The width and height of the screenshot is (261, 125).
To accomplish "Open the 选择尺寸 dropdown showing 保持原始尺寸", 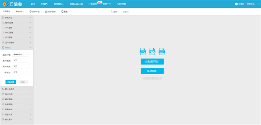I will tap(21, 54).
